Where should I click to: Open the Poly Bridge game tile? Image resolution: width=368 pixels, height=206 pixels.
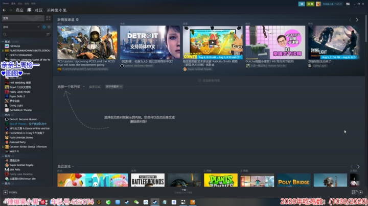[x=293, y=180]
